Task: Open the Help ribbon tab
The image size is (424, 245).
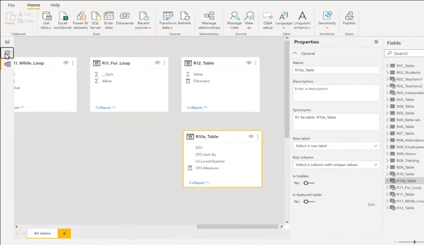Action: point(55,5)
